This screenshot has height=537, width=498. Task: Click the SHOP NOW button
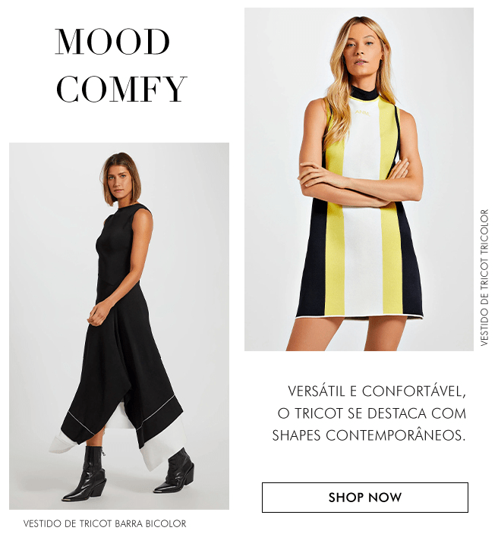(364, 498)
